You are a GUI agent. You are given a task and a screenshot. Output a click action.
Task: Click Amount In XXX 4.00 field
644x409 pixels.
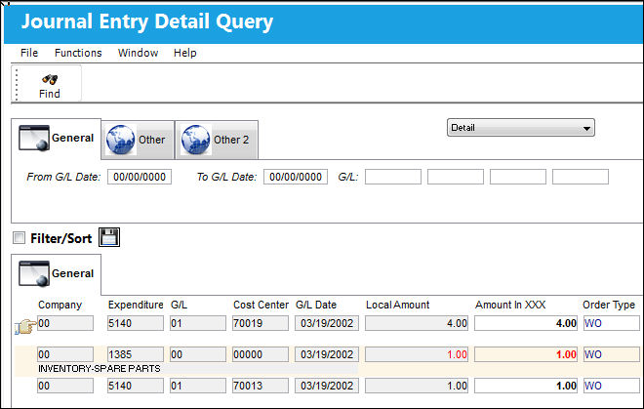click(526, 323)
